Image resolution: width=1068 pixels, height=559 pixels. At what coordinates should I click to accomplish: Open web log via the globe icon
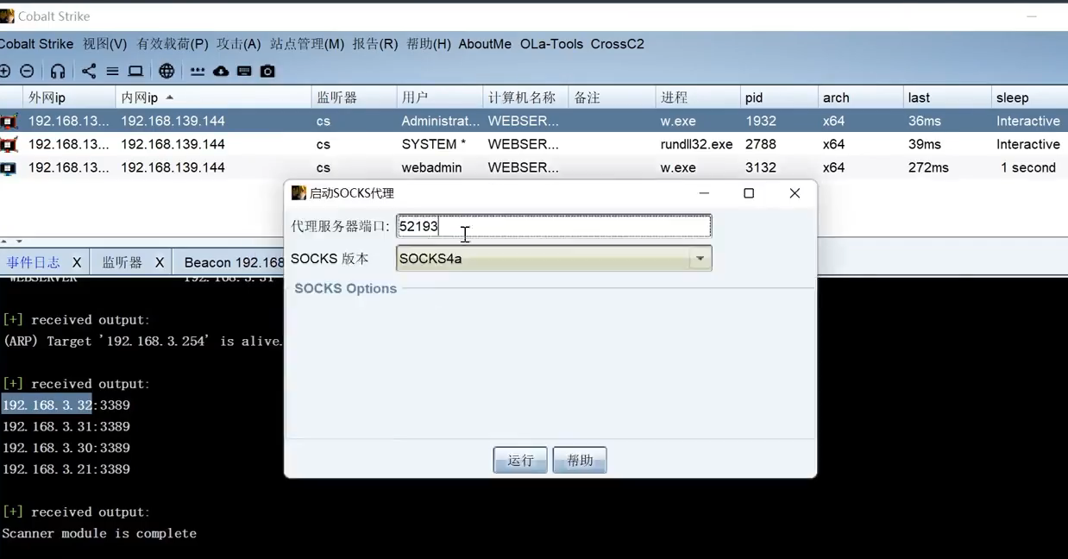coord(166,71)
